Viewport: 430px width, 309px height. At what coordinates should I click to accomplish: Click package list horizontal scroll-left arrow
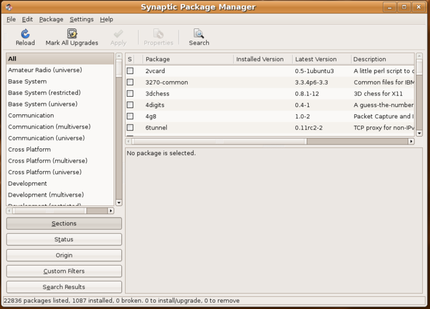129,141
